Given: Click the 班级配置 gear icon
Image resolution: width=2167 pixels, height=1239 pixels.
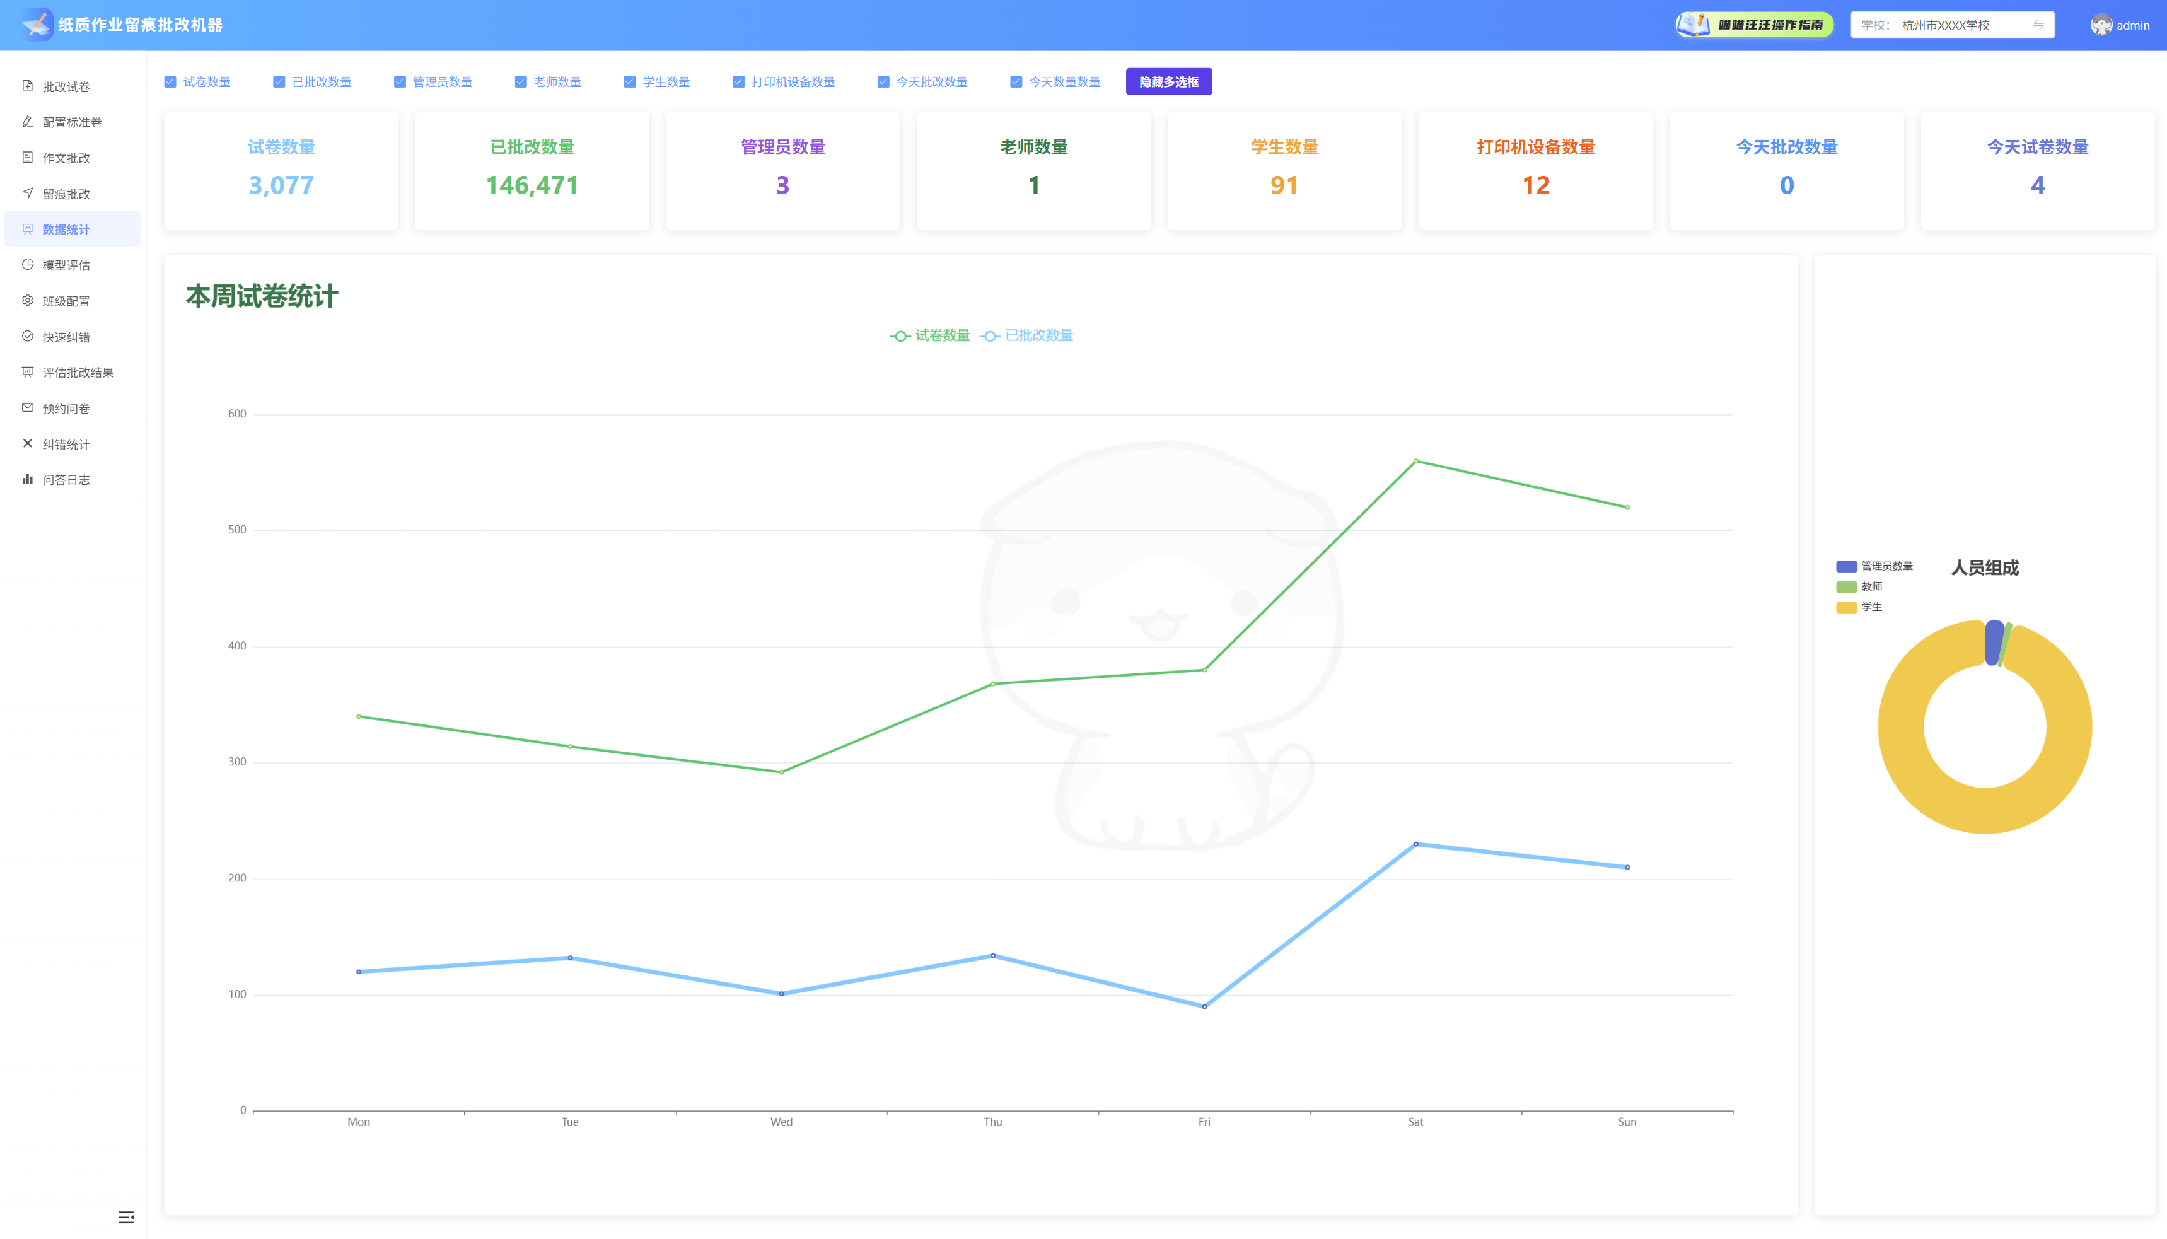Looking at the screenshot, I should (x=27, y=300).
